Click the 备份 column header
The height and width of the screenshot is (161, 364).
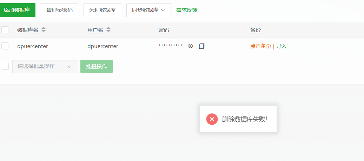click(255, 30)
